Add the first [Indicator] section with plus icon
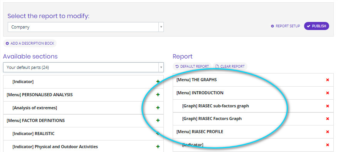This screenshot has height=152, width=338. tap(158, 81)
